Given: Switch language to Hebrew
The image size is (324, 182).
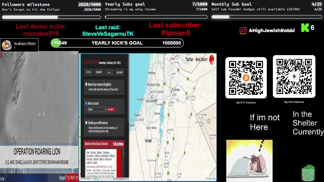Looking at the screenshot, I should coord(88,72).
